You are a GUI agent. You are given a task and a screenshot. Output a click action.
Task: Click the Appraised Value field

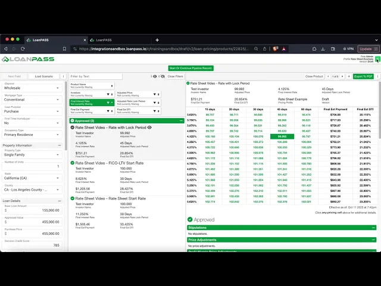pos(32,222)
